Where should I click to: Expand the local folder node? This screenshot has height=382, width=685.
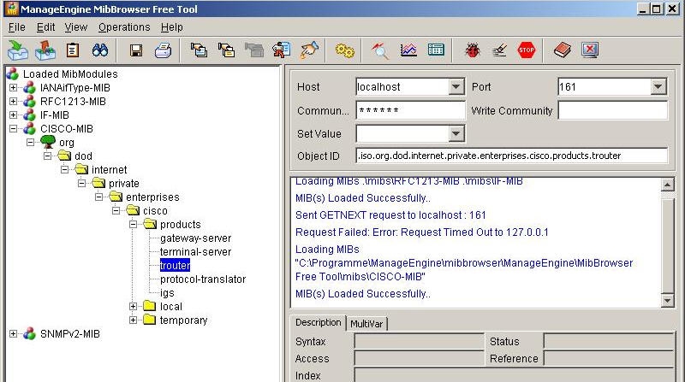(134, 306)
